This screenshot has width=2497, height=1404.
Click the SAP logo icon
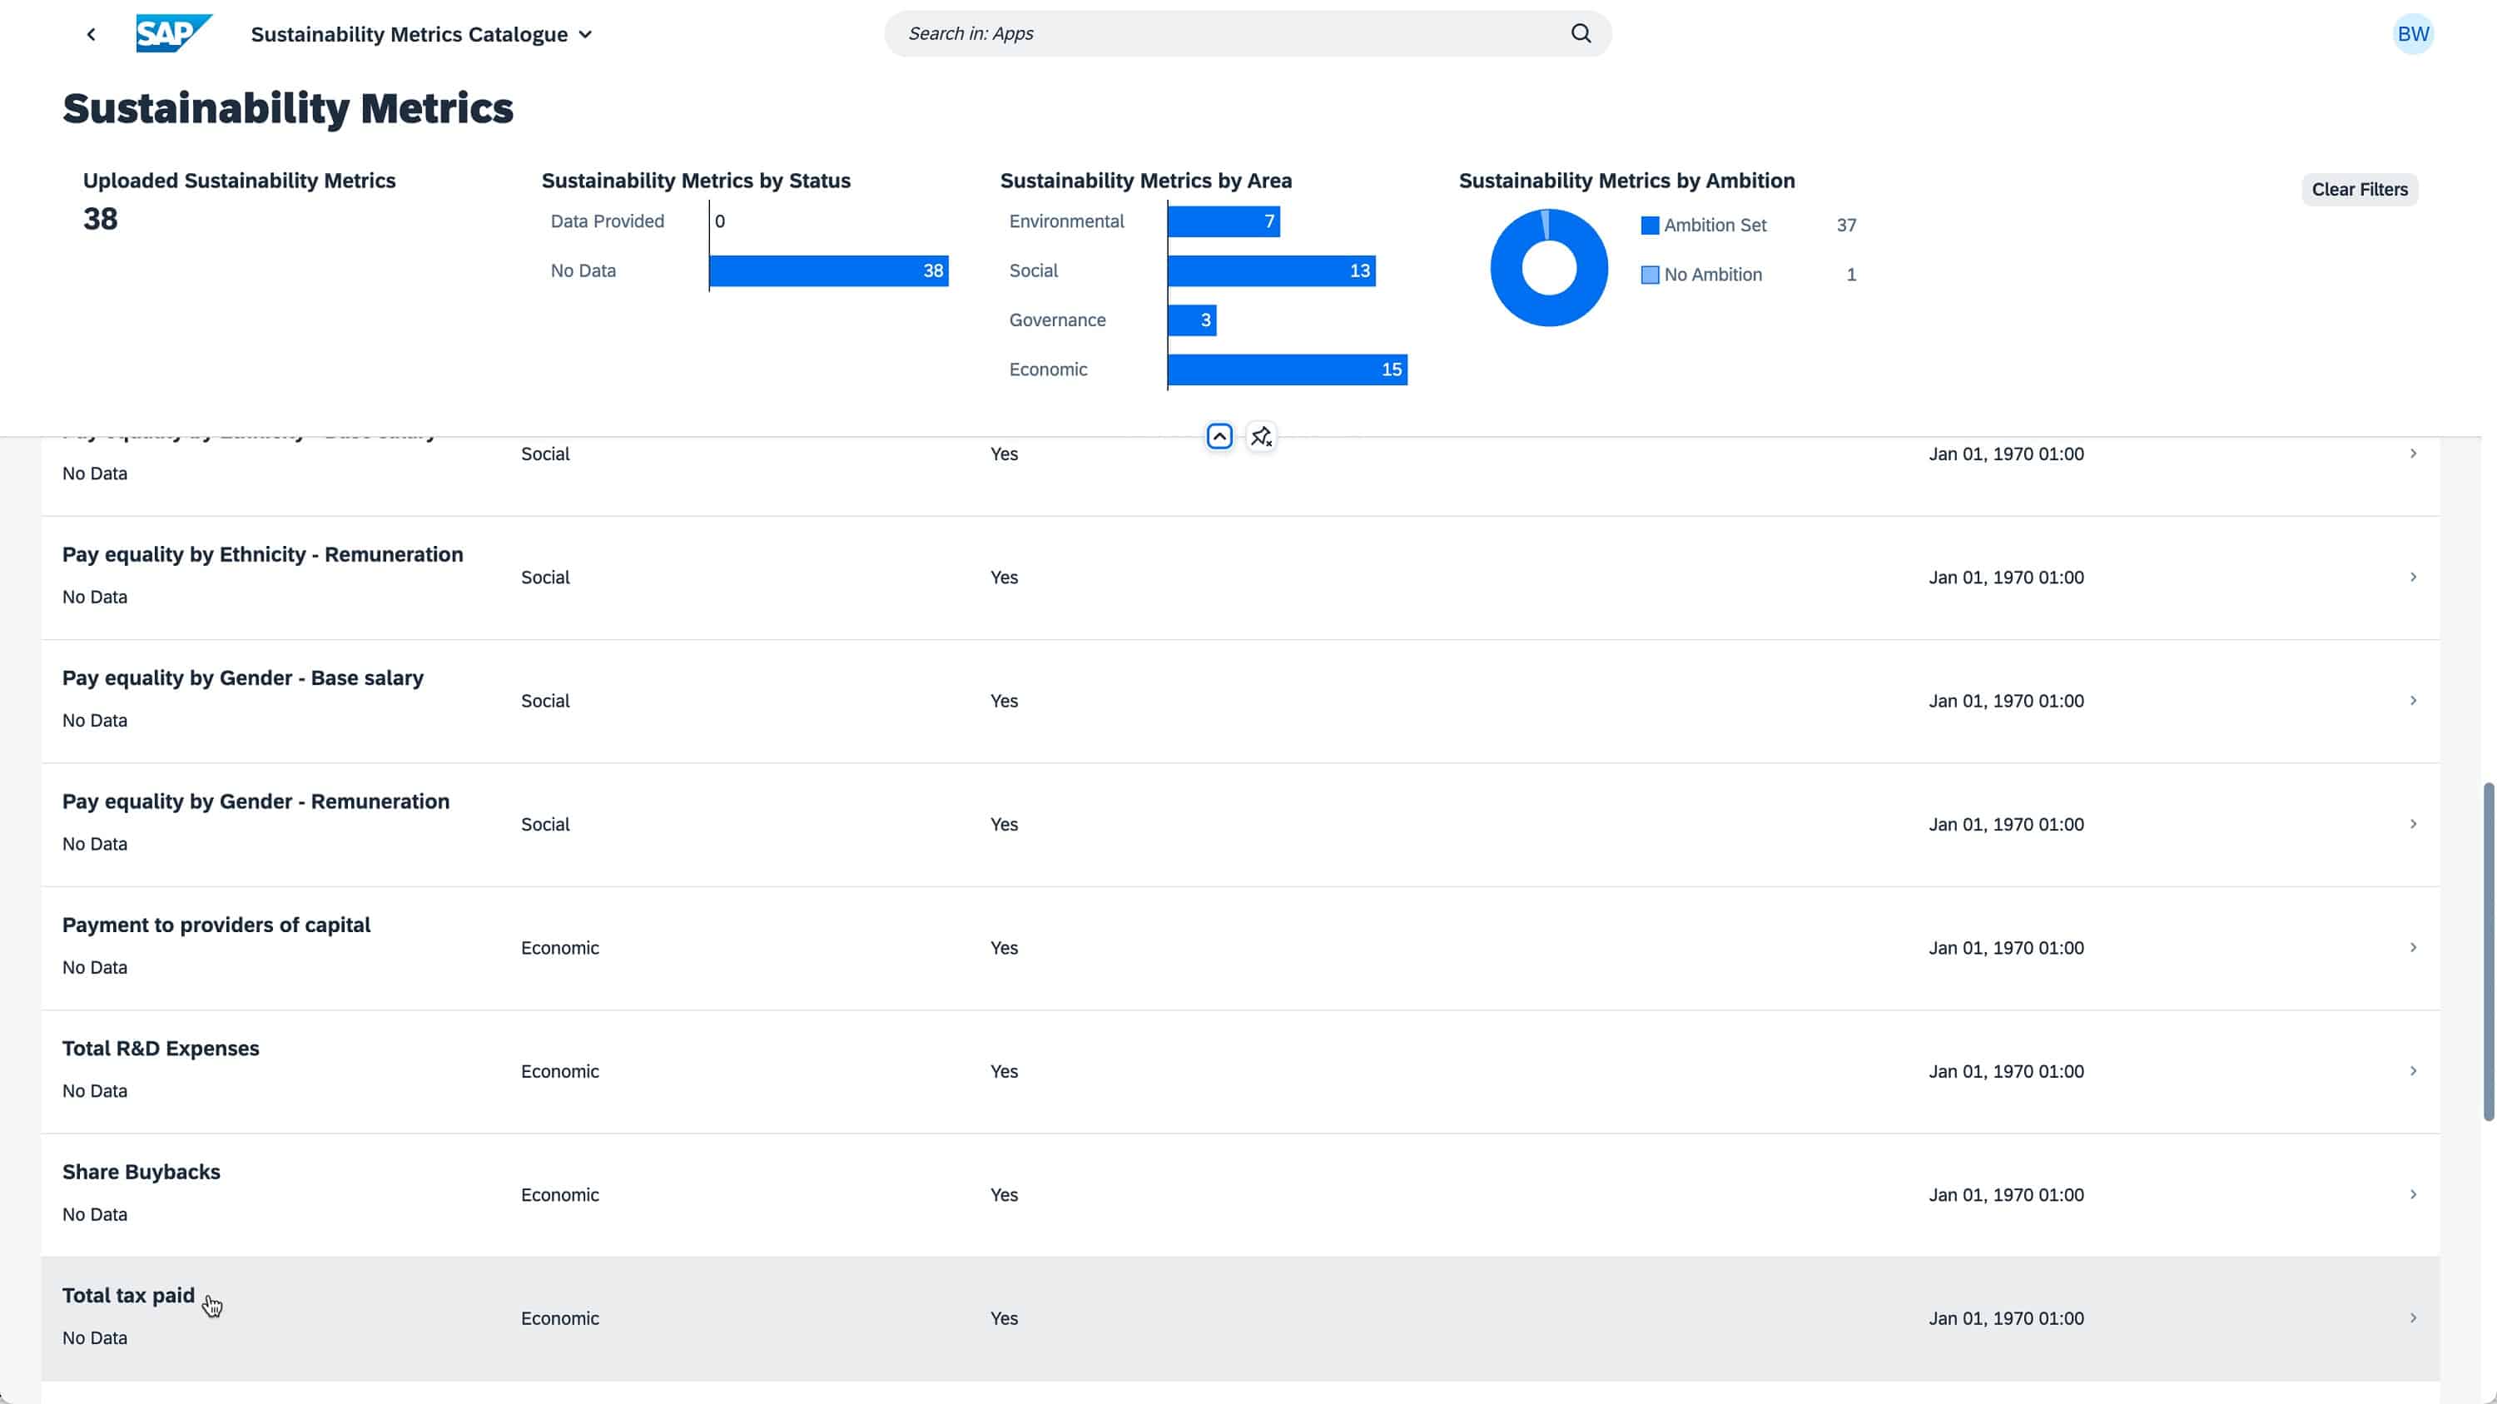(x=171, y=34)
